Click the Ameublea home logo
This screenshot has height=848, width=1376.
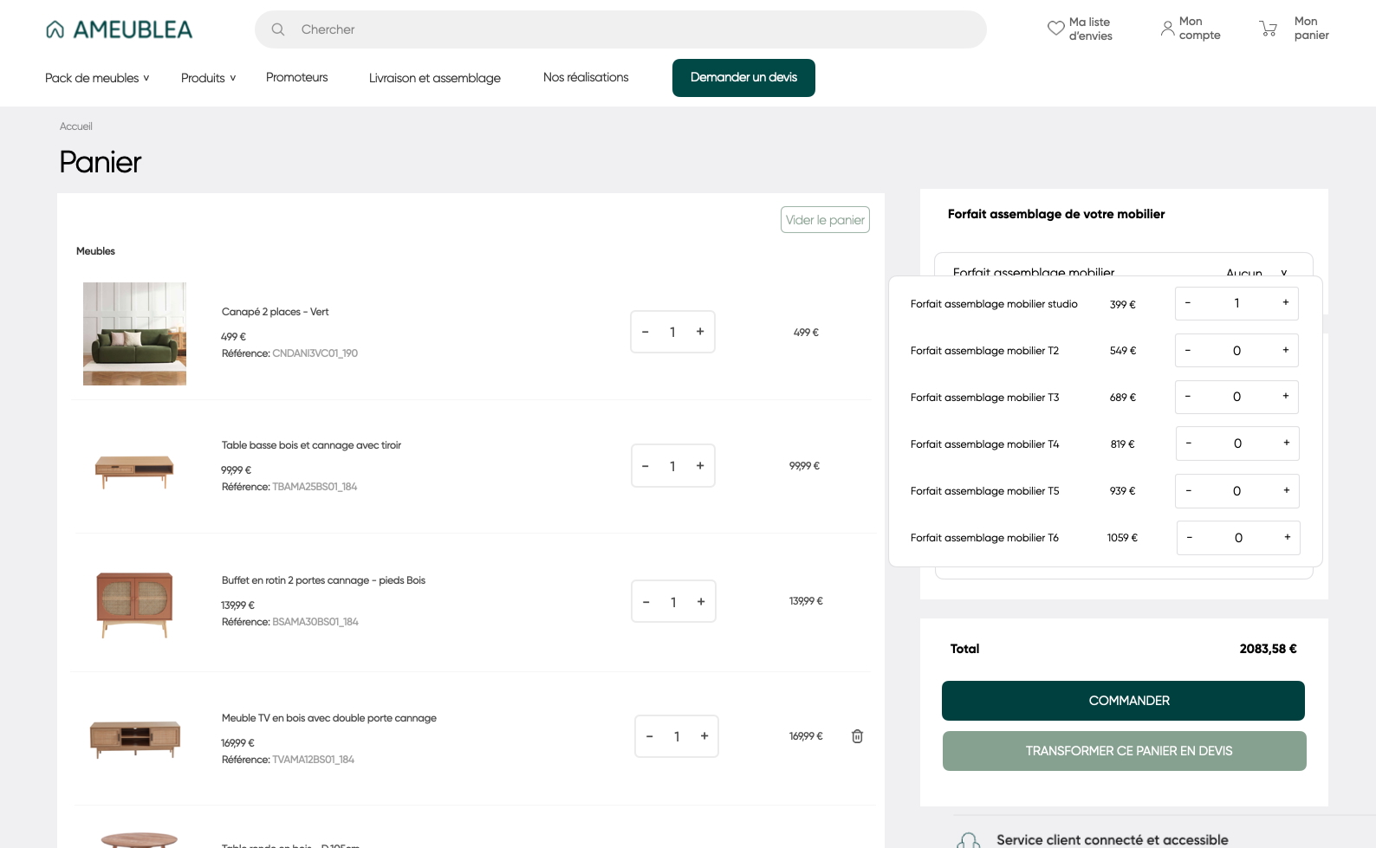point(119,29)
